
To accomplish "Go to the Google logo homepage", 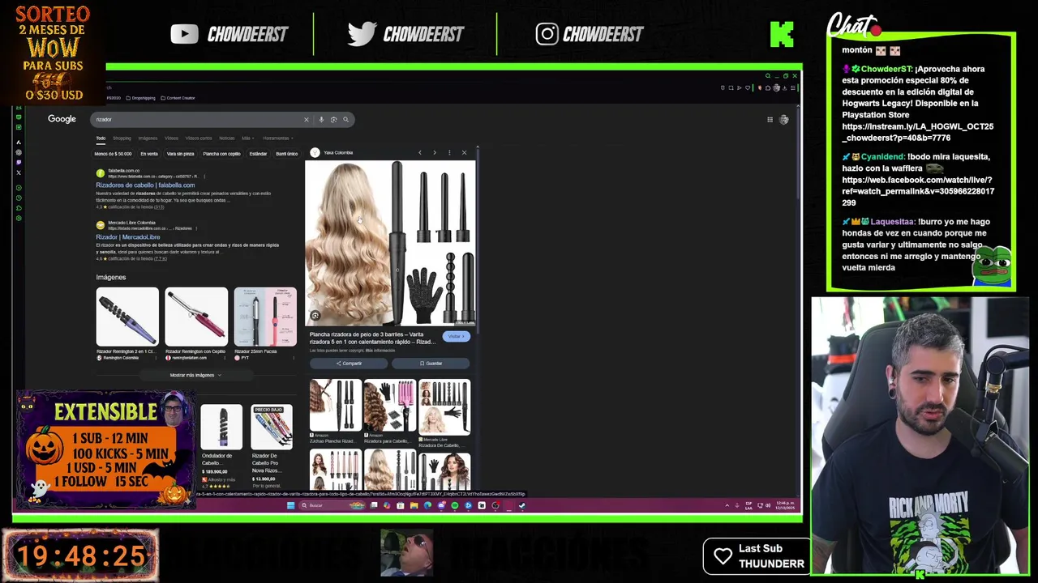I will pos(62,119).
